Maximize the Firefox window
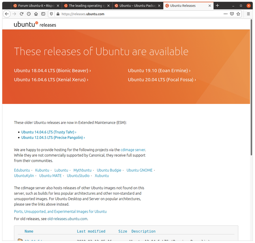Image resolution: width=255 pixels, height=243 pixels. click(x=241, y=6)
